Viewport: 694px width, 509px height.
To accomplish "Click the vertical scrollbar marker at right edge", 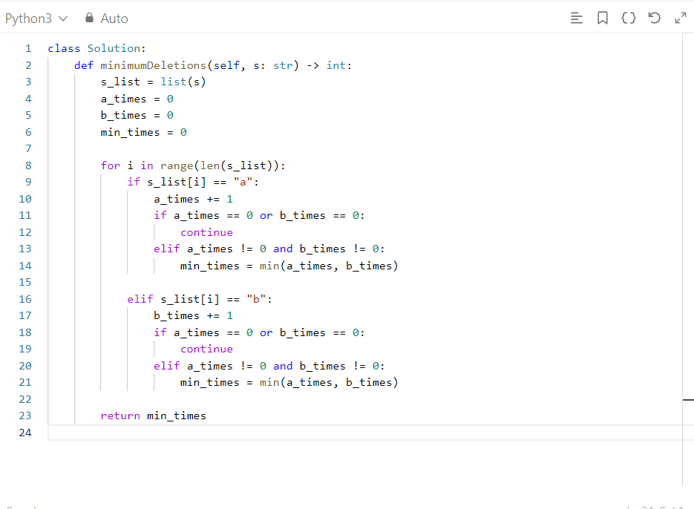I will 688,400.
